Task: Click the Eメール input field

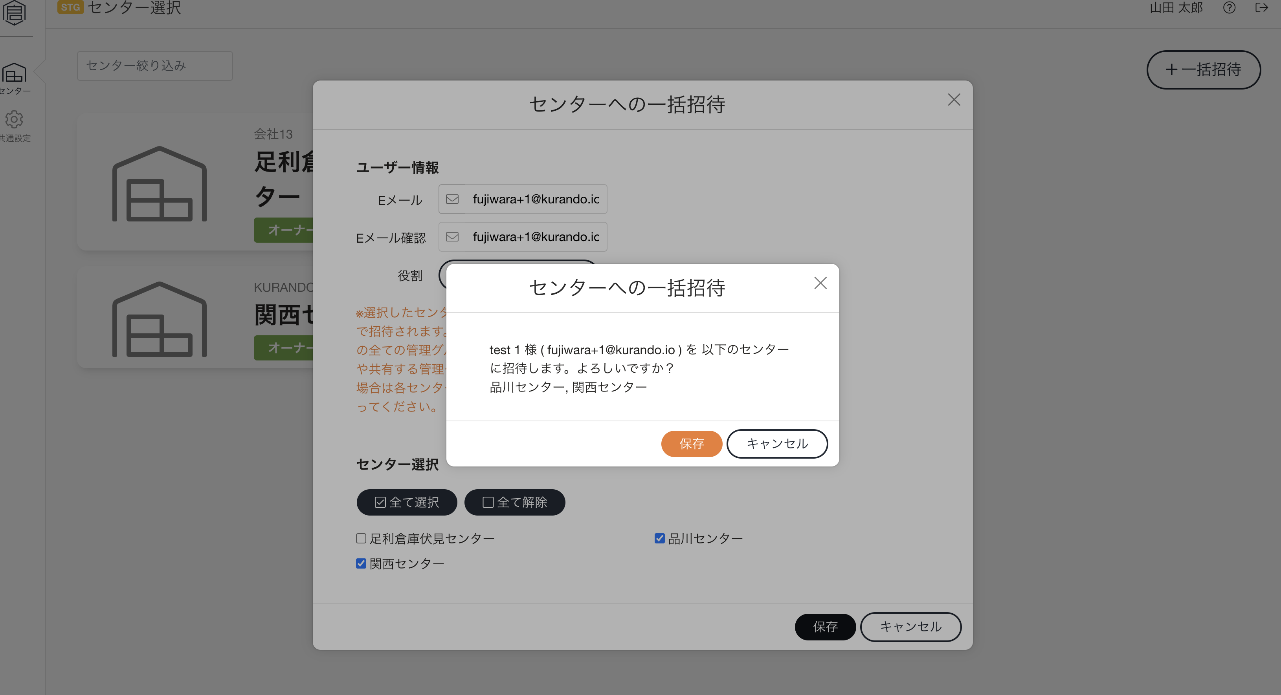Action: click(x=523, y=199)
